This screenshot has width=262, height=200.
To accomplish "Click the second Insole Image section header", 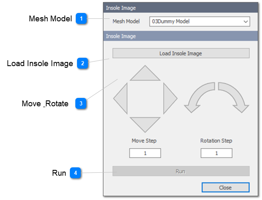I will pos(180,36).
